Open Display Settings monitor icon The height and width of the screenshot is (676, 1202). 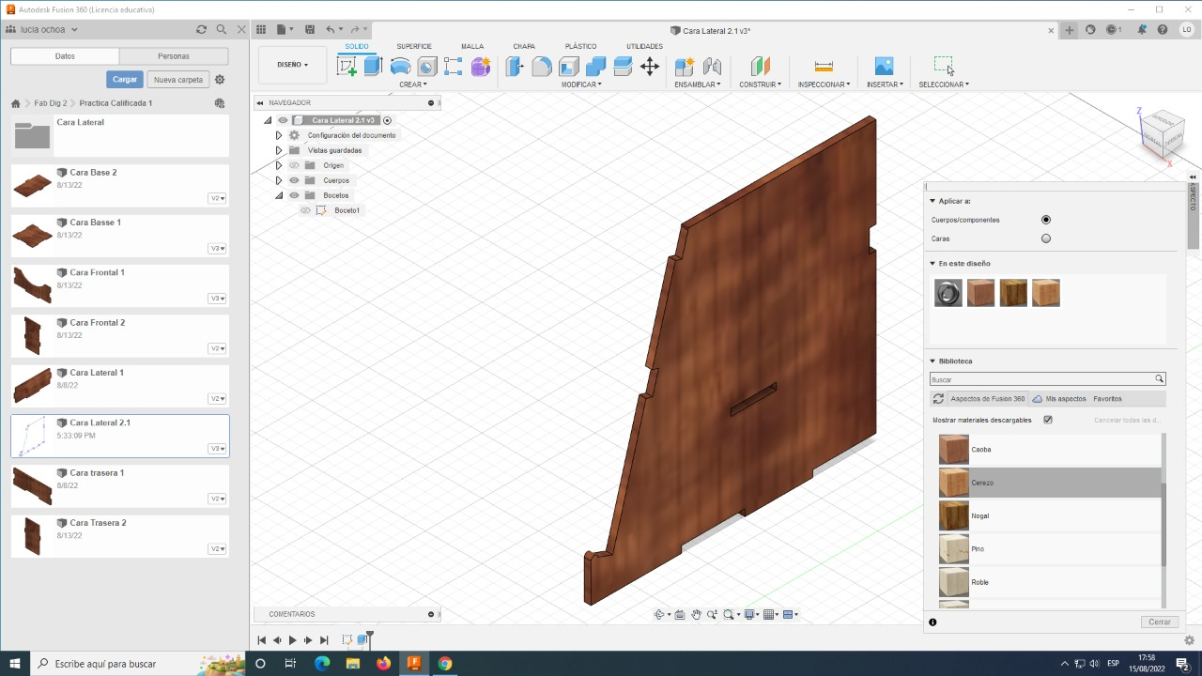749,615
